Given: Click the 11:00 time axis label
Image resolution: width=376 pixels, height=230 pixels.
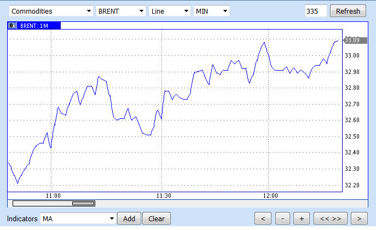Looking at the screenshot, I should click(x=53, y=196).
